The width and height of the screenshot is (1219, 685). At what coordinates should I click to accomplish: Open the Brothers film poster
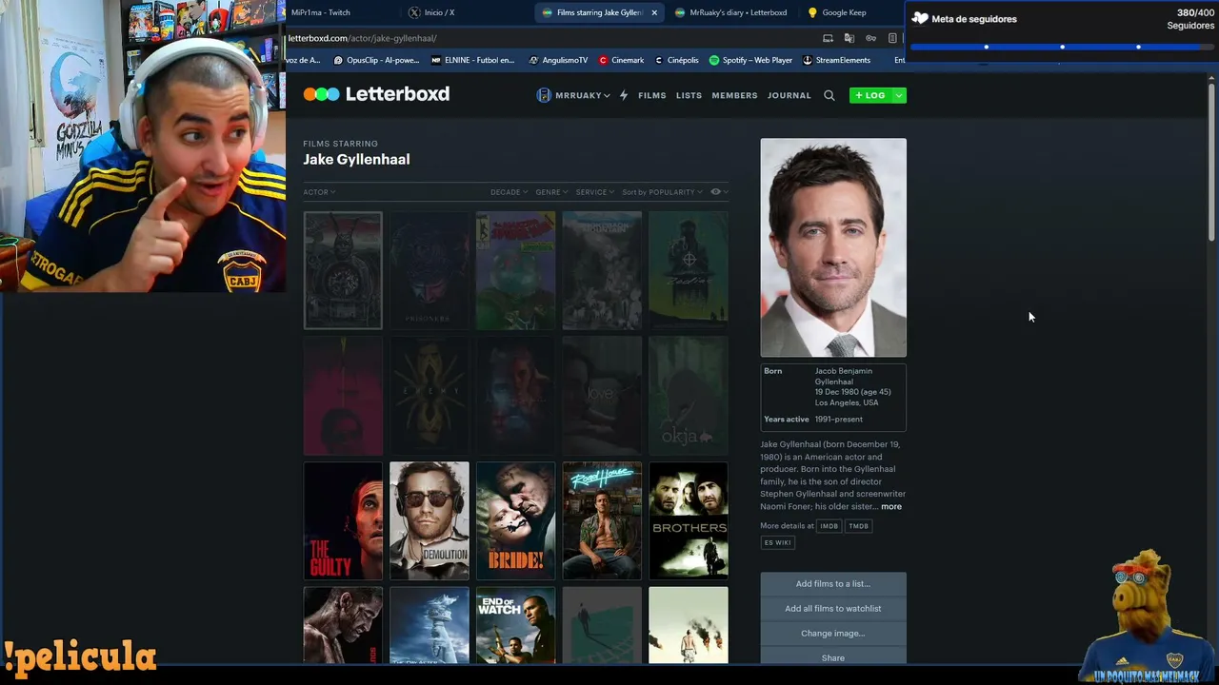pyautogui.click(x=689, y=520)
